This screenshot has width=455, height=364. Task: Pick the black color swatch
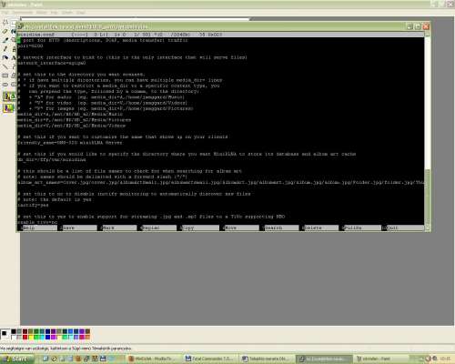[14, 331]
